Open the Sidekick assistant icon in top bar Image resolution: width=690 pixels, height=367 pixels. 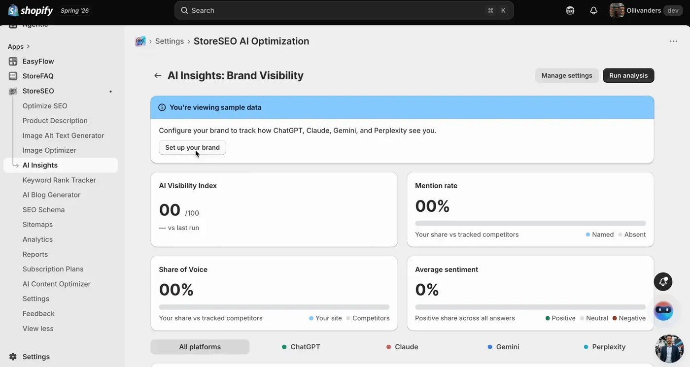point(570,10)
